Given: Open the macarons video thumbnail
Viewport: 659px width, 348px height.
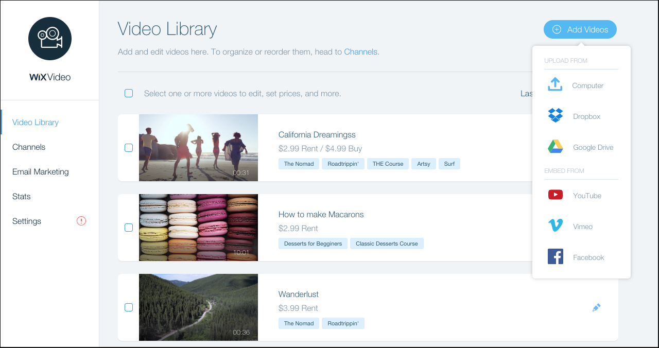Looking at the screenshot, I should pos(198,228).
